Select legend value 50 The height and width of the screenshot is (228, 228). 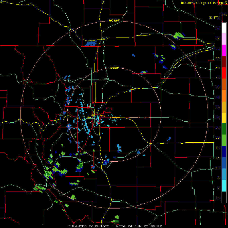[218, 68]
